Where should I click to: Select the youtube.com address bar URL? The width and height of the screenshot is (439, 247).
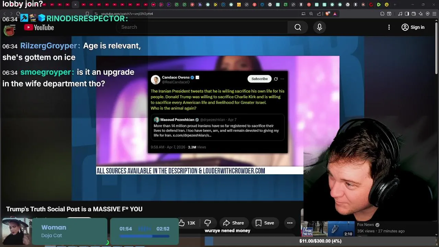coord(127,14)
